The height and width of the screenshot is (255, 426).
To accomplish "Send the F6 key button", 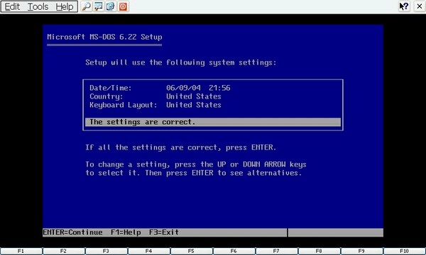I will tap(234, 251).
